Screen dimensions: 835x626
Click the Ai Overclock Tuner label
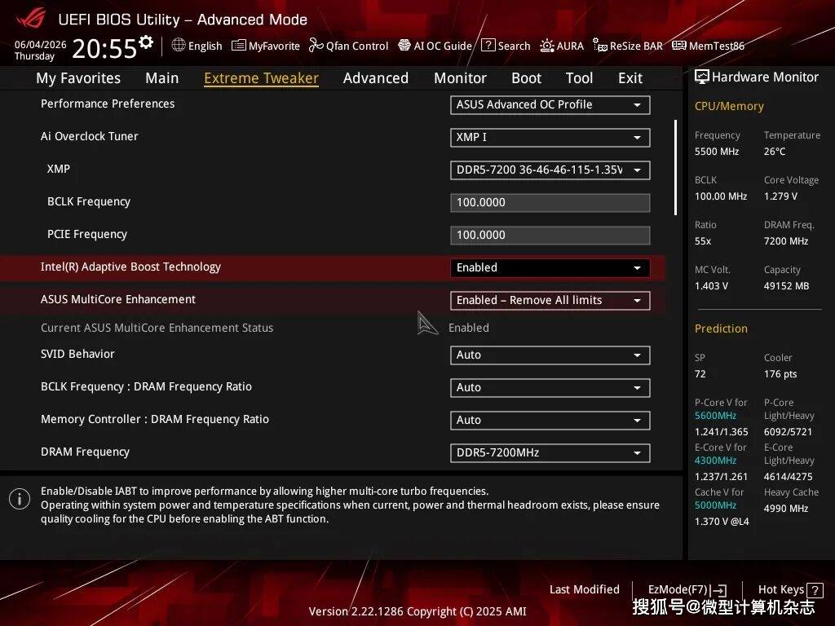90,136
